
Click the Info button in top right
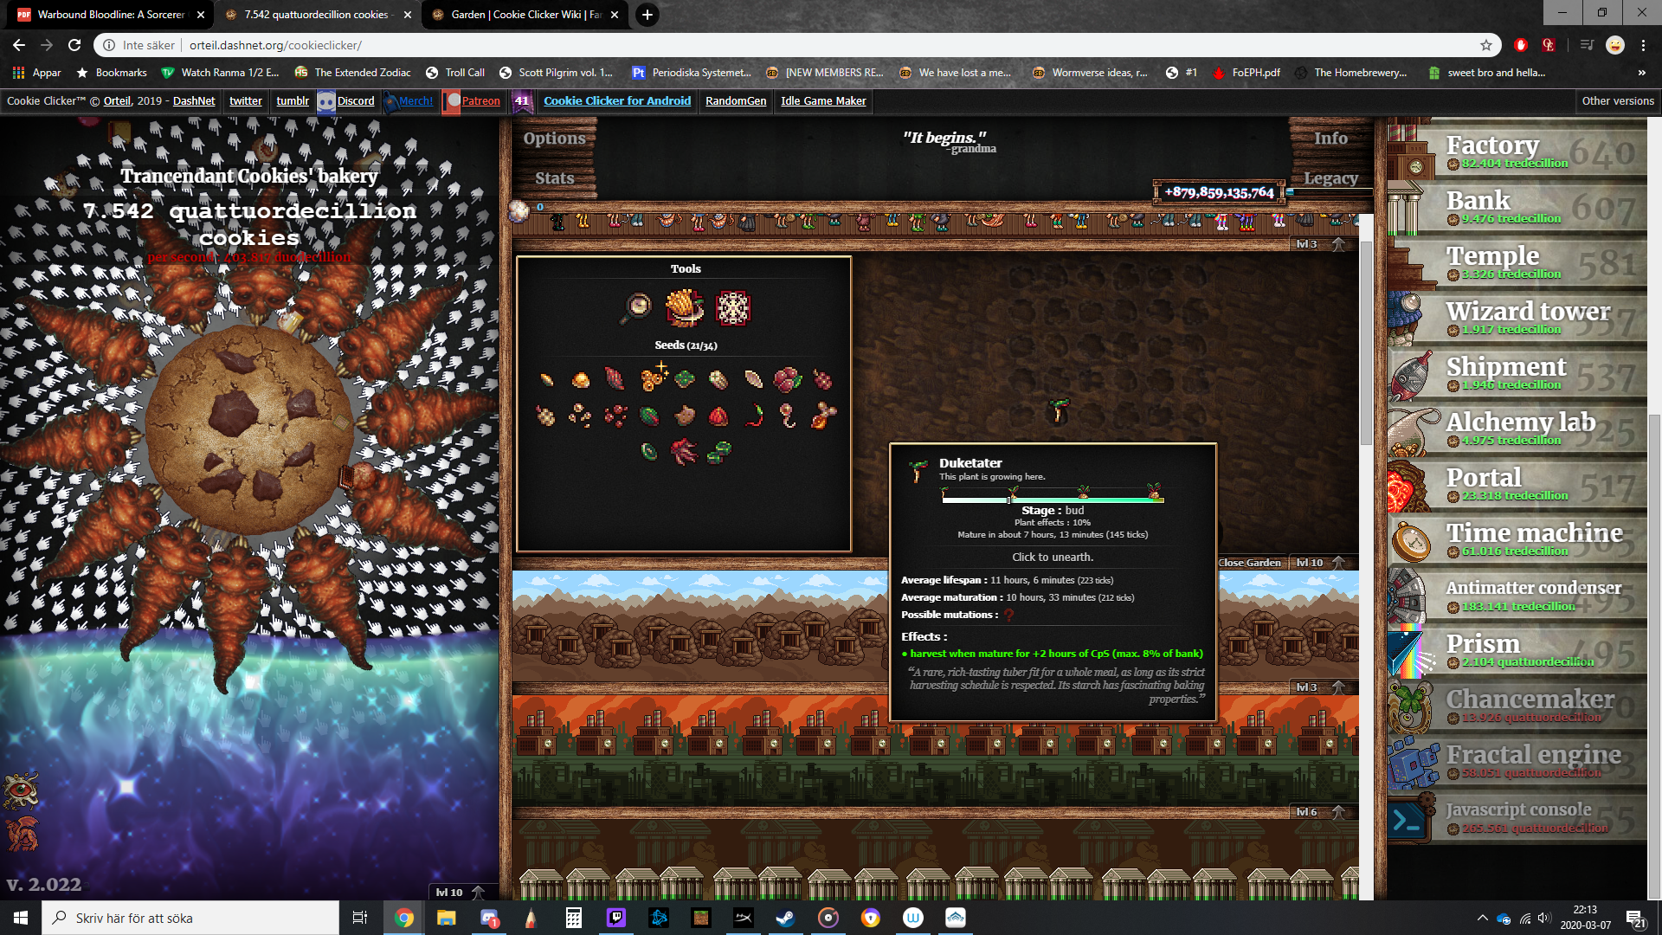(x=1331, y=139)
